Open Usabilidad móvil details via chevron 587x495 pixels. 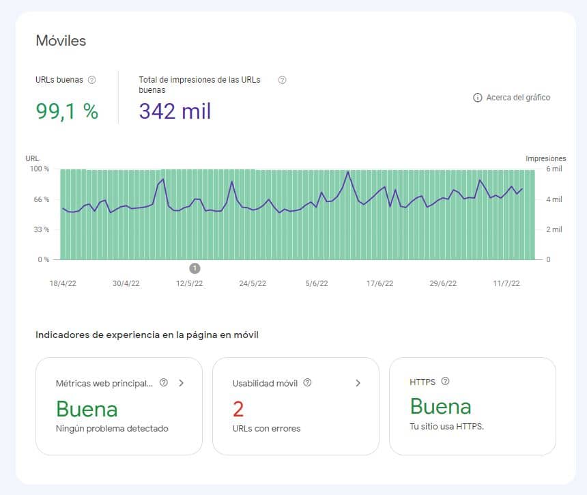[358, 383]
